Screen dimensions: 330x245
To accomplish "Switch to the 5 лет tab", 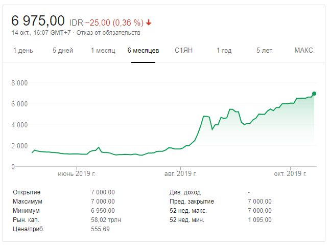I will (x=266, y=51).
